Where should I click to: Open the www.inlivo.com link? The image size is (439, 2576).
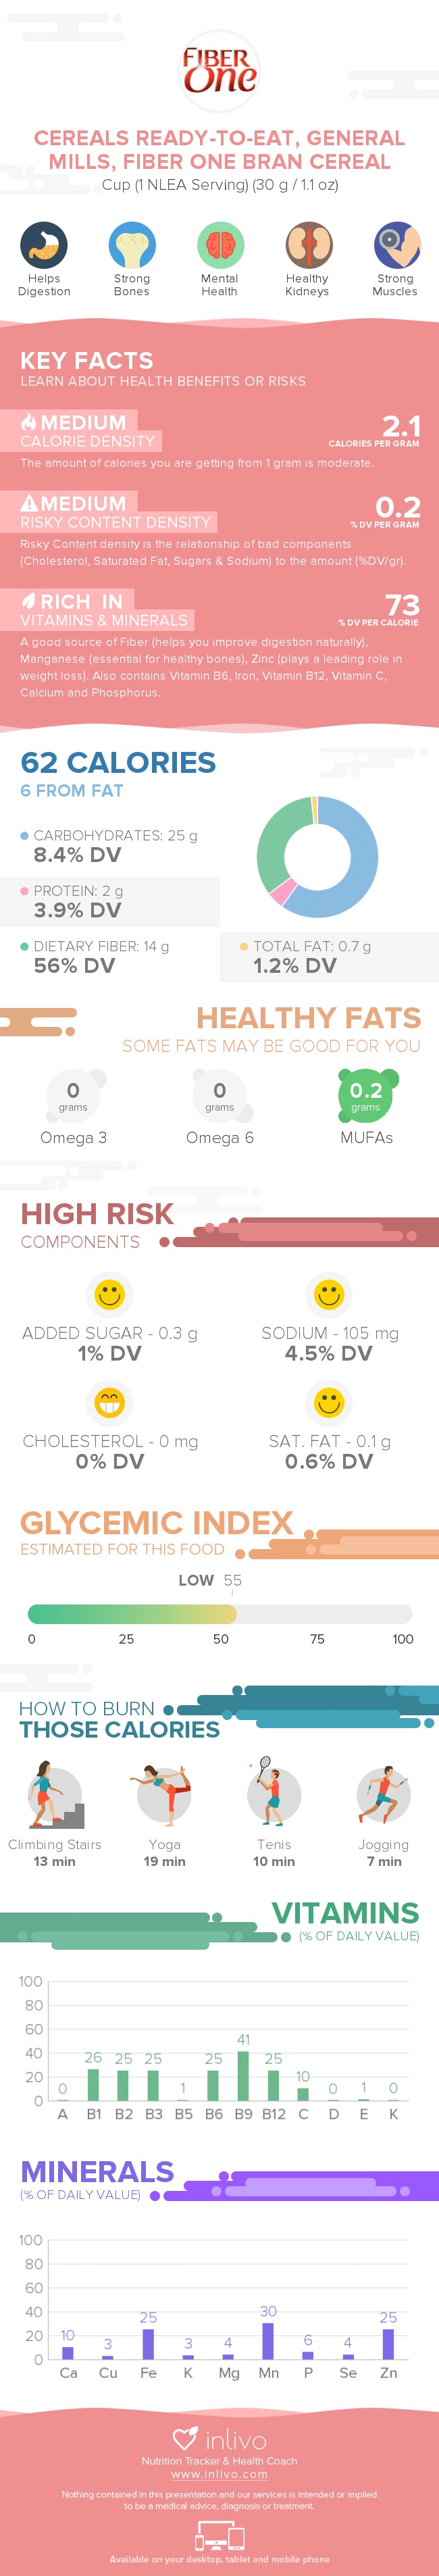coord(219,2474)
